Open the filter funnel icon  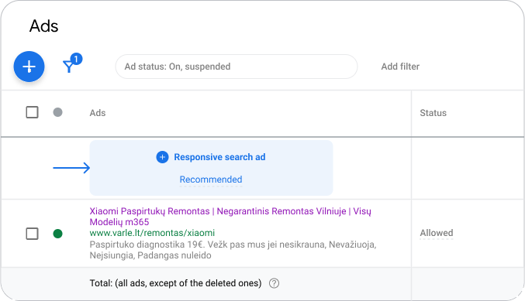click(69, 66)
